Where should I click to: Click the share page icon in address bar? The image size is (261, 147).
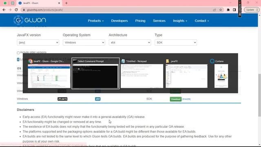(x=215, y=10)
